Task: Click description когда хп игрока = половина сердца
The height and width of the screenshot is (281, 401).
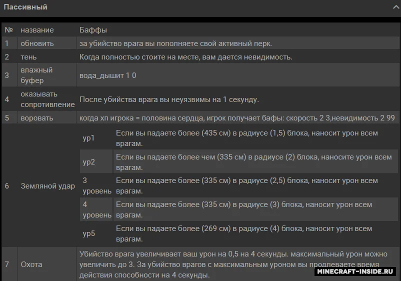Action: [x=237, y=118]
